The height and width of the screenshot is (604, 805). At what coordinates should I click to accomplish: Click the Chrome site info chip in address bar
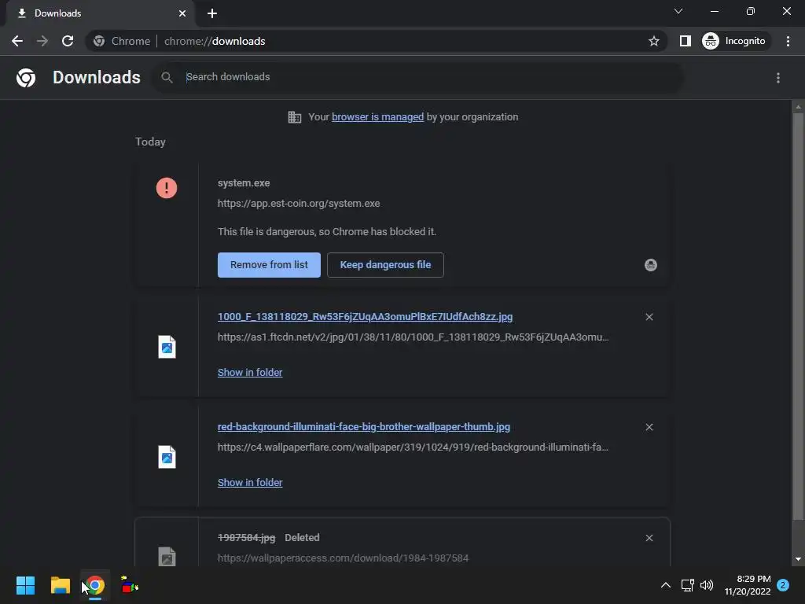[122, 41]
